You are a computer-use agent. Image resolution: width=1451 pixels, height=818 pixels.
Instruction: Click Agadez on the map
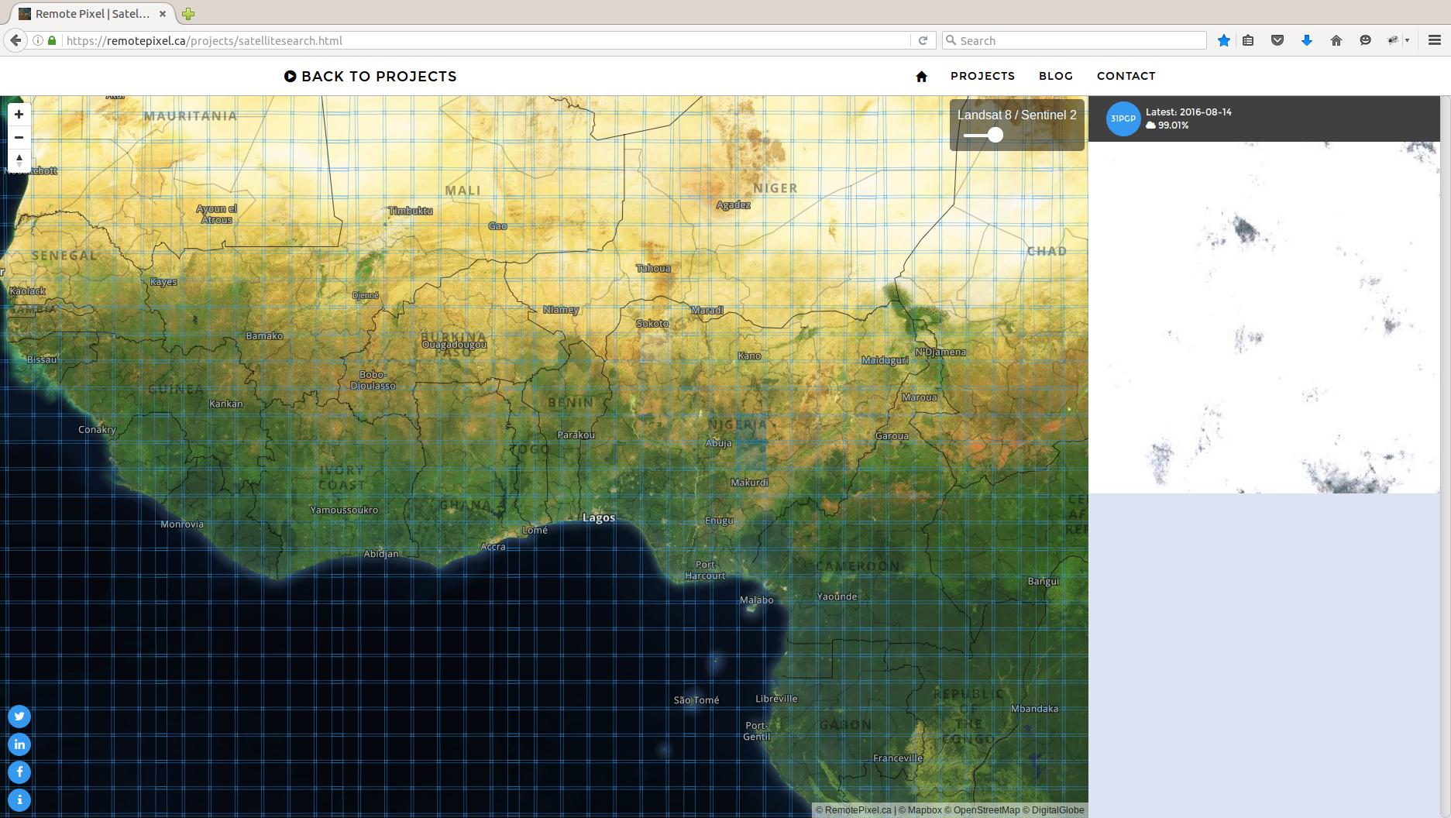tap(733, 204)
